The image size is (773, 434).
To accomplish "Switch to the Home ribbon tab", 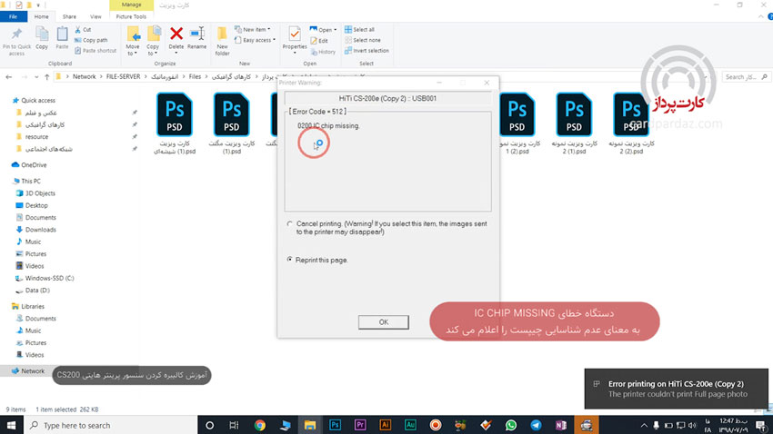I will pyautogui.click(x=42, y=16).
